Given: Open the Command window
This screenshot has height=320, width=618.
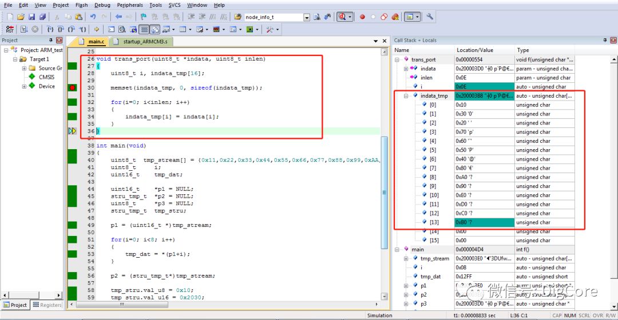Looking at the screenshot, I should (112, 30).
